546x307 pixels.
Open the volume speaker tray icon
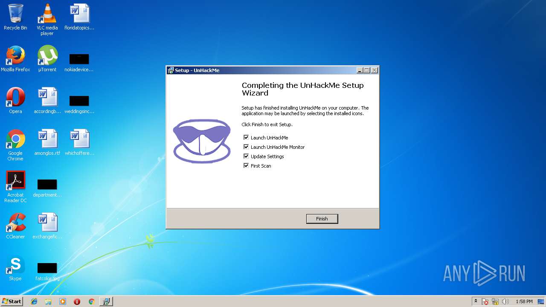(505, 301)
